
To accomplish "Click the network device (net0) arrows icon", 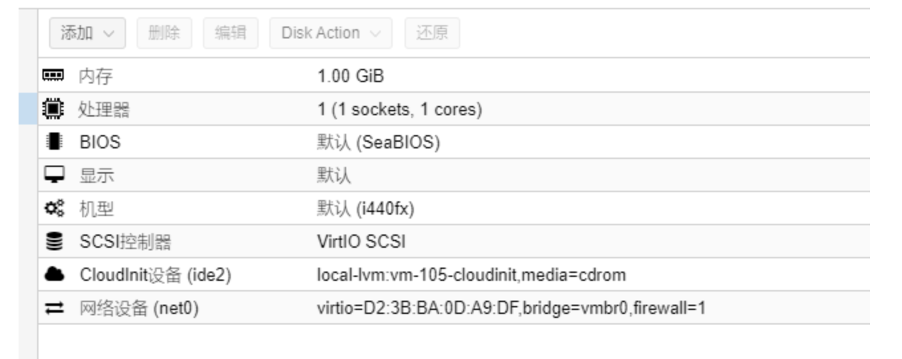I will click(53, 307).
